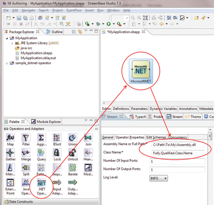This screenshot has height=205, width=214.
Task: Switch to the Edit Schemas tab
Action: tap(156, 137)
